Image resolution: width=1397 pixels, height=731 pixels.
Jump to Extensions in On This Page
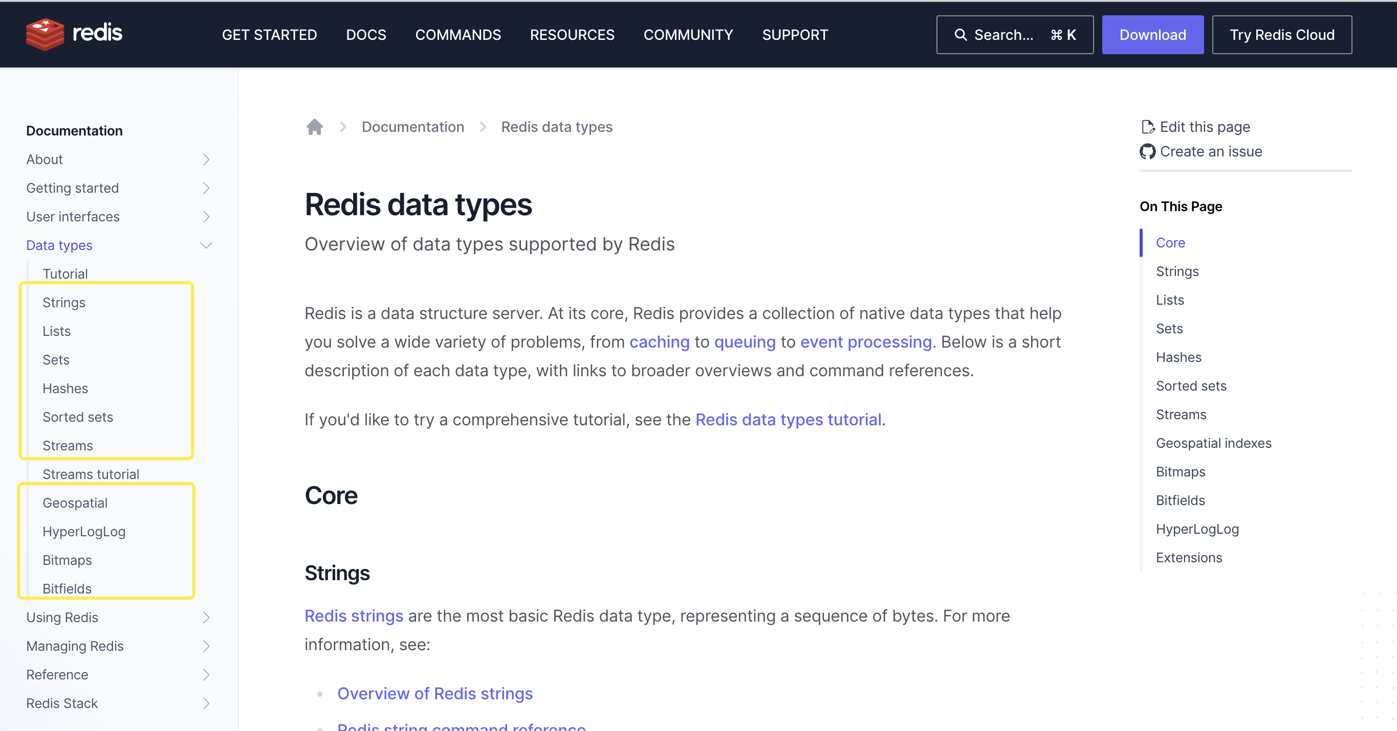[x=1189, y=558]
